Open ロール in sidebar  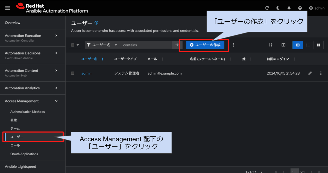click(15, 145)
